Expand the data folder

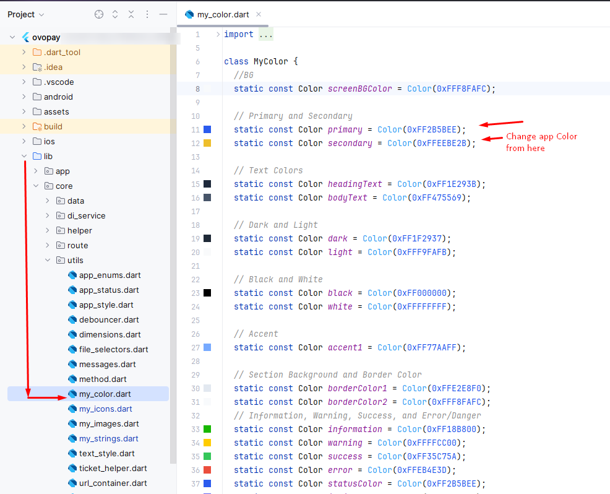pyautogui.click(x=48, y=201)
